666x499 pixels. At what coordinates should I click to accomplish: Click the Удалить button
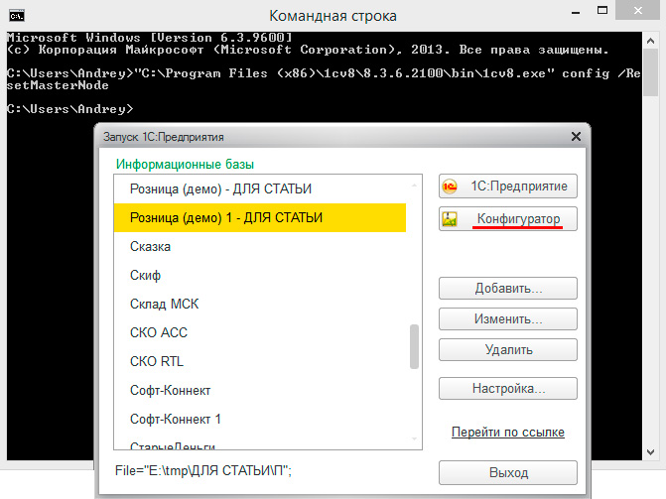coord(507,349)
